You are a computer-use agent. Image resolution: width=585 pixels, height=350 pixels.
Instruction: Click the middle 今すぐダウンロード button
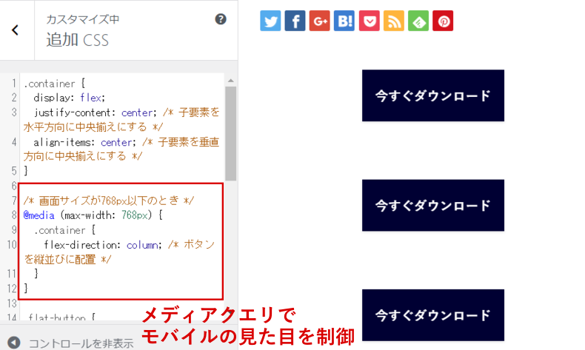point(432,206)
